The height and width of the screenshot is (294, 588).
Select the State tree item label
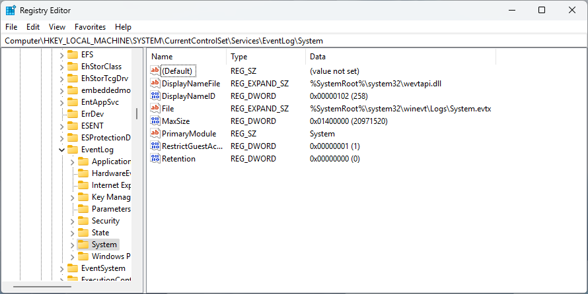[100, 233]
